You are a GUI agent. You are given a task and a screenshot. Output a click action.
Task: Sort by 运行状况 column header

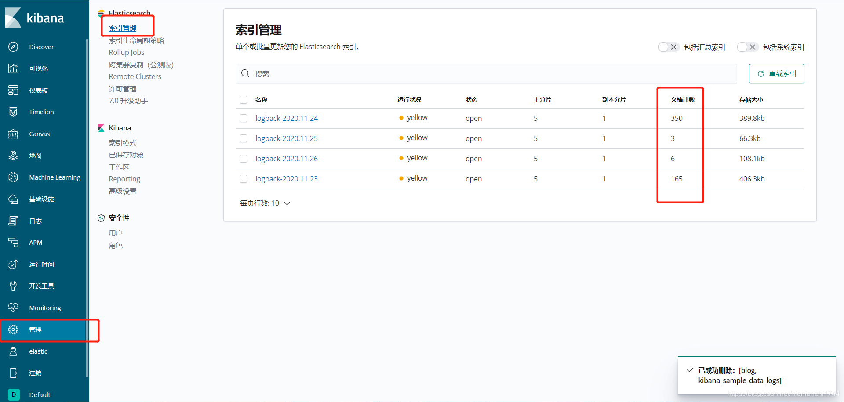click(409, 100)
